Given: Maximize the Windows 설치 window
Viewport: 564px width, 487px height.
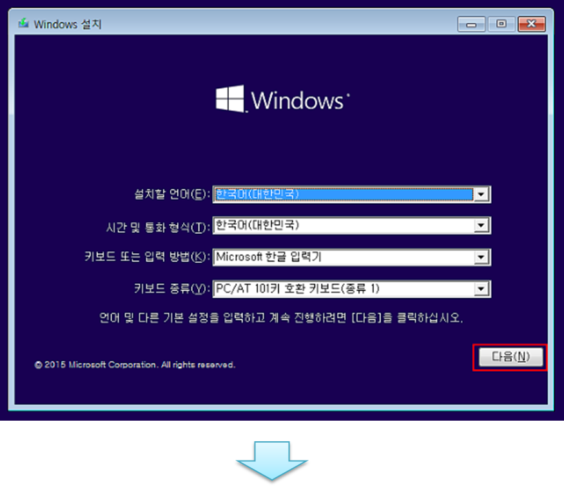Looking at the screenshot, I should [501, 24].
